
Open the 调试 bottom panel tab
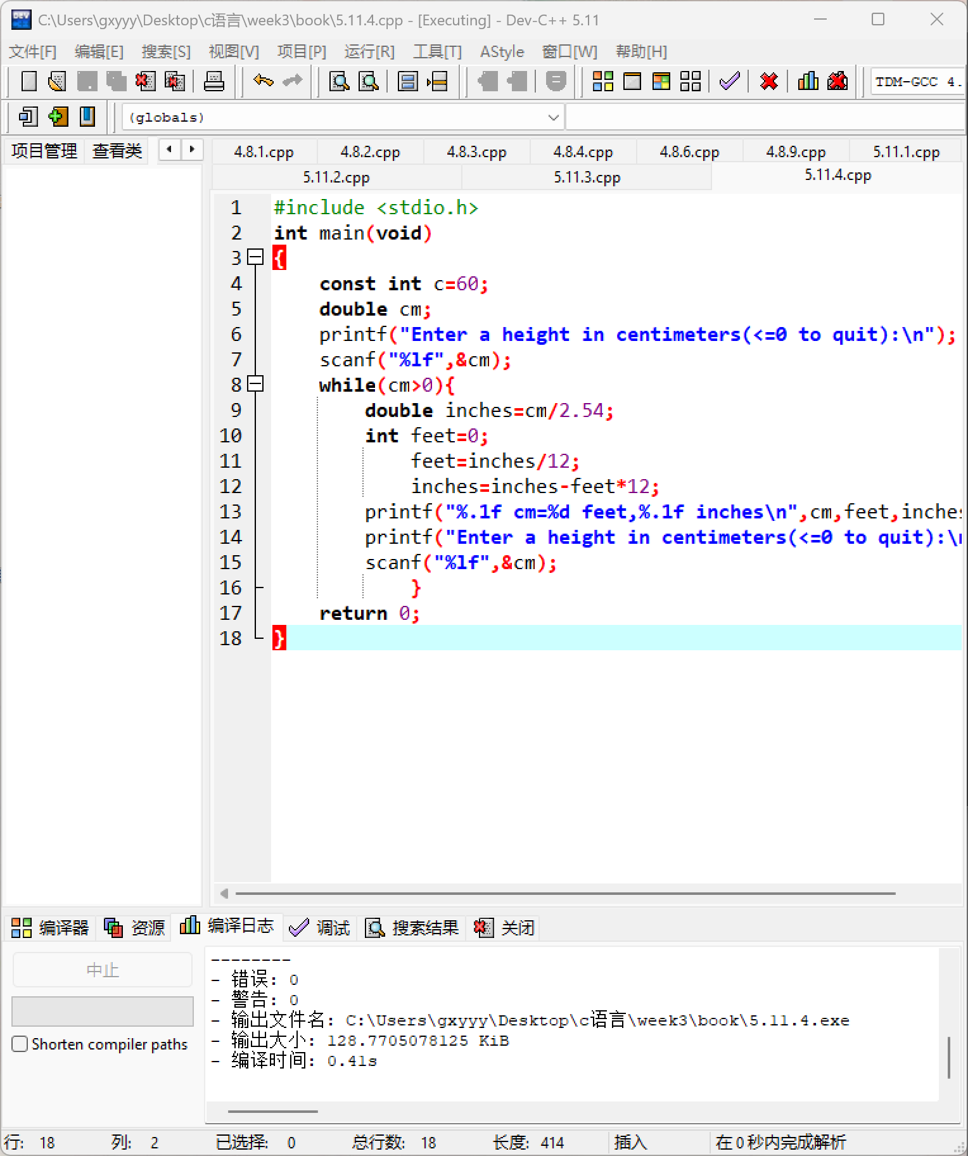coord(320,928)
